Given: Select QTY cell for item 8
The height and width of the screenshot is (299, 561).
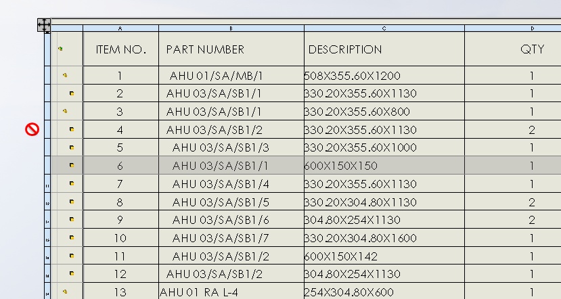Looking at the screenshot, I should click(532, 202).
